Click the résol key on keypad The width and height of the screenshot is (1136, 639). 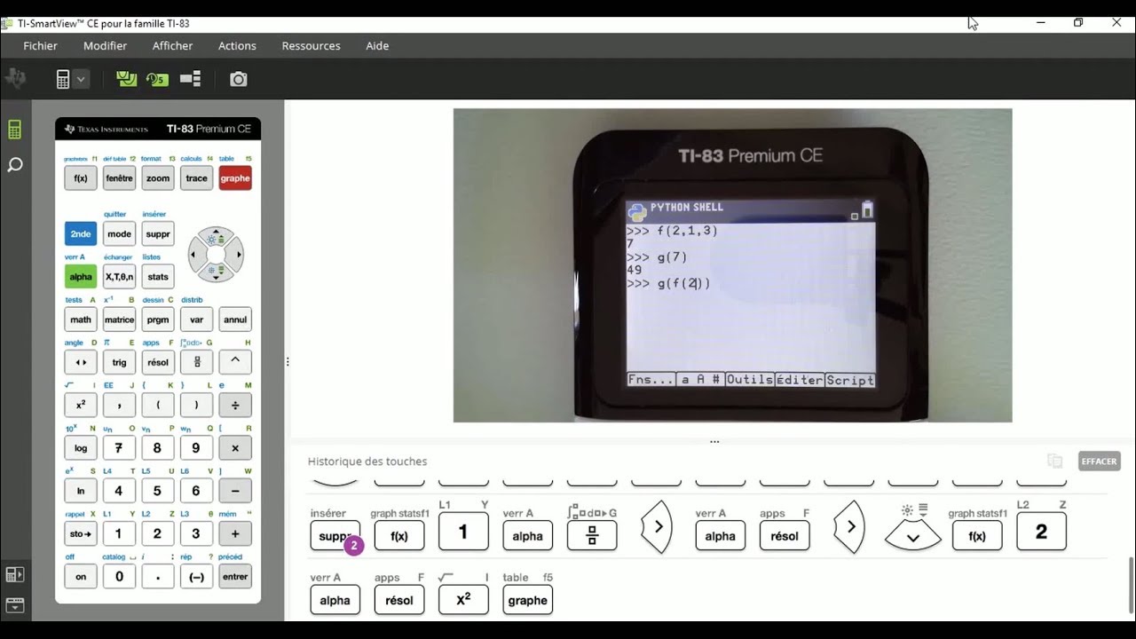158,362
